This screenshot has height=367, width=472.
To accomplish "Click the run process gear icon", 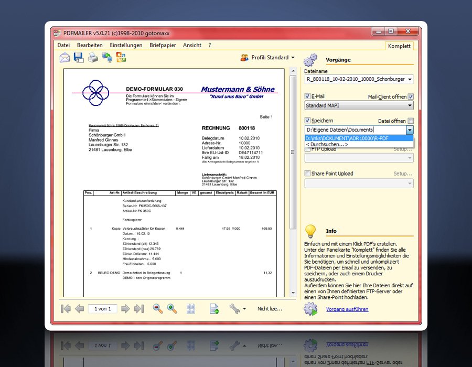I will [x=310, y=309].
